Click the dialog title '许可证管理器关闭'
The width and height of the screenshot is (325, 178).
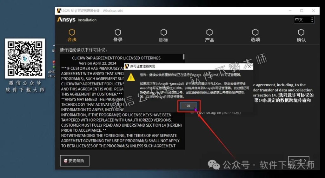(x=143, y=67)
